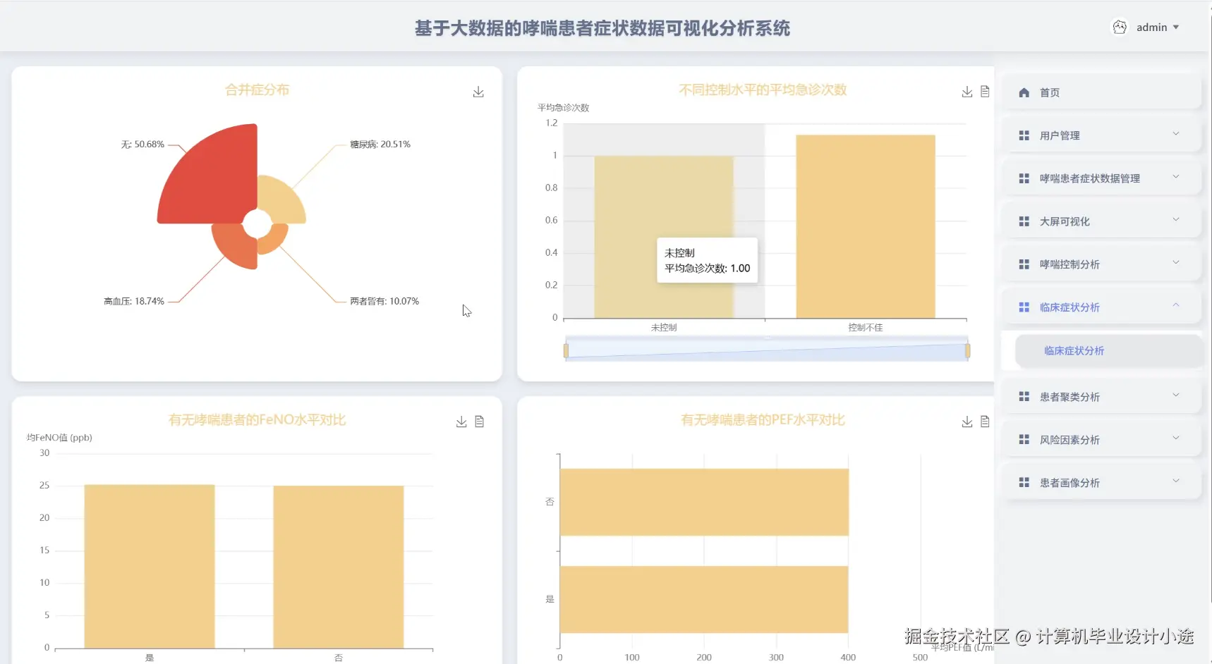
Task: Open data view for PEF水平对比 chart
Action: pyautogui.click(x=985, y=421)
